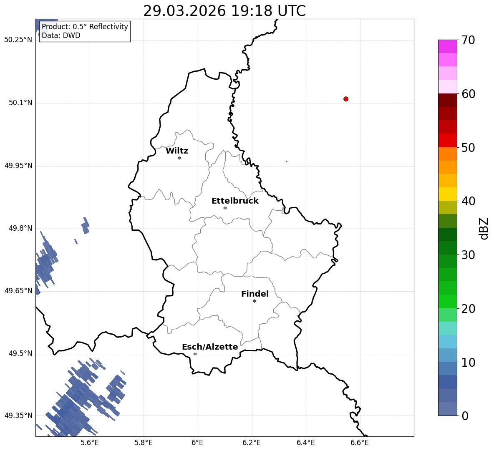Click the 49.95°N latitude label
This screenshot has height=451, width=494.
(18, 166)
